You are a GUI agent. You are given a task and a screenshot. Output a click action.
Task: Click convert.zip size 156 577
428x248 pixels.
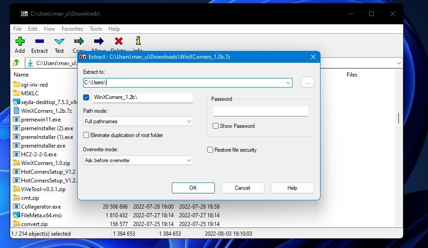pos(118,224)
